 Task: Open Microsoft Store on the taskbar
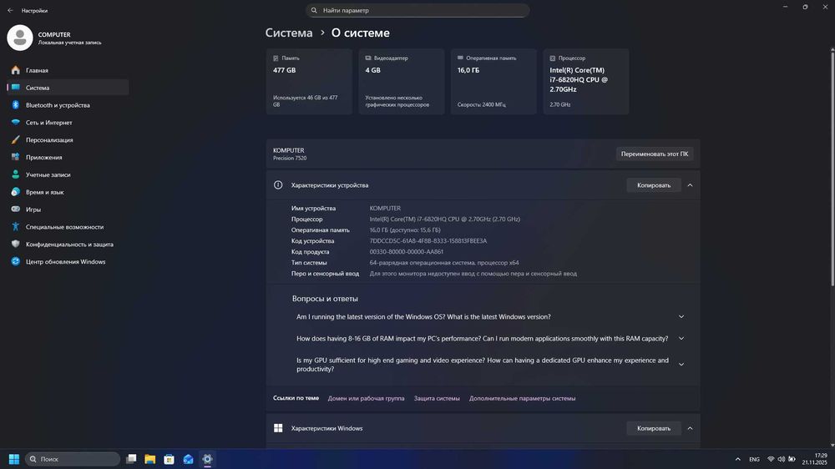tap(169, 459)
